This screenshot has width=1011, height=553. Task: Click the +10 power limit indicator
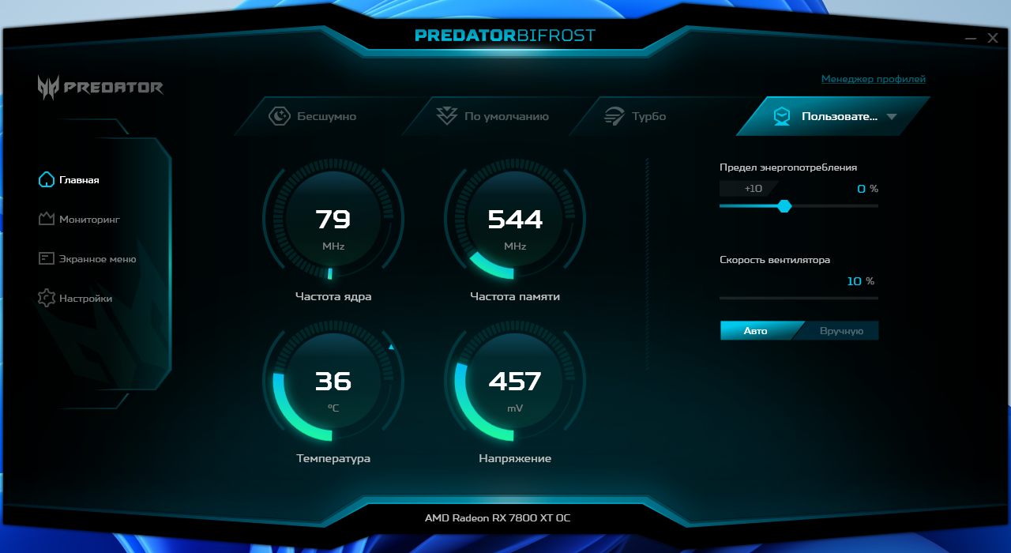point(749,189)
